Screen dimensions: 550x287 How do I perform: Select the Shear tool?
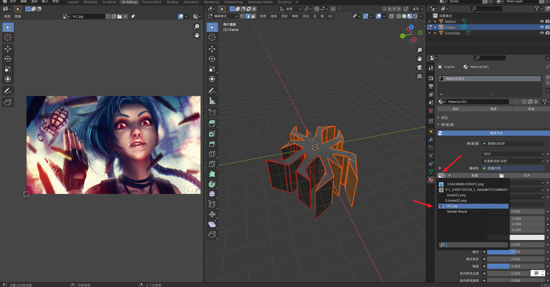click(212, 224)
